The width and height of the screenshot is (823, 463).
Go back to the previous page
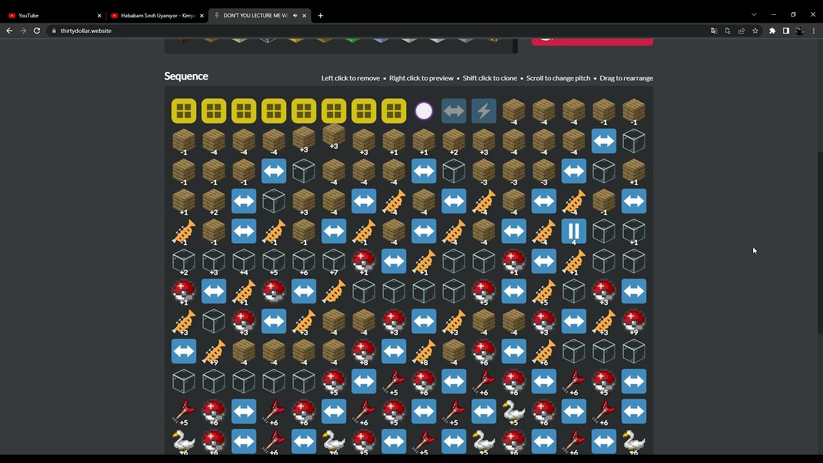tap(9, 31)
